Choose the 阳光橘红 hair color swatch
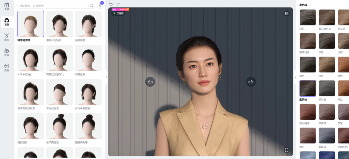The image size is (349, 159). [x=308, y=112]
